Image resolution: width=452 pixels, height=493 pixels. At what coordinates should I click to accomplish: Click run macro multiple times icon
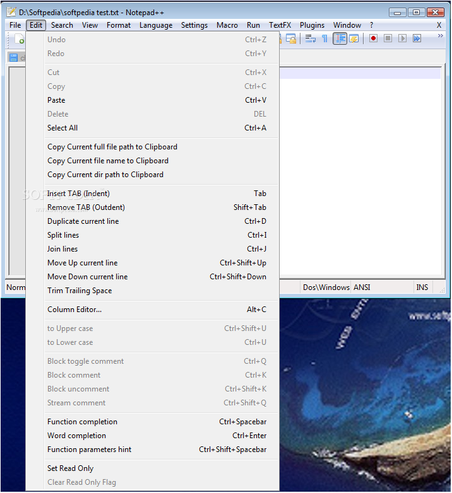[417, 38]
